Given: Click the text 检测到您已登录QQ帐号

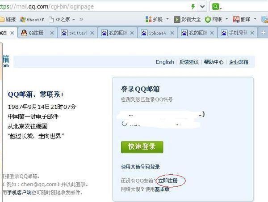Looking at the screenshot, I should [x=147, y=99].
